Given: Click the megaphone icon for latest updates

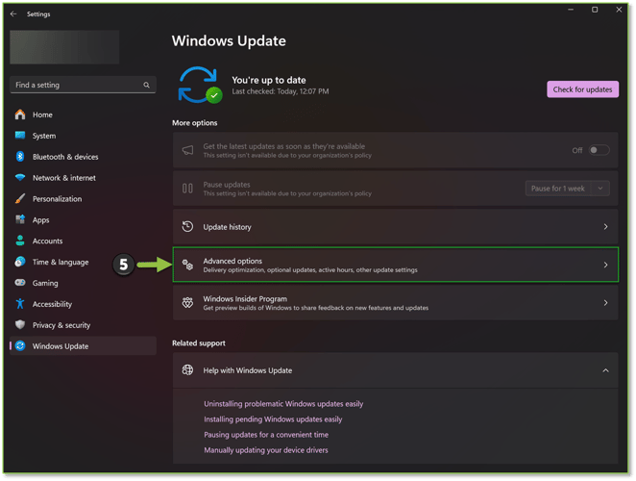Looking at the screenshot, I should pyautogui.click(x=187, y=150).
